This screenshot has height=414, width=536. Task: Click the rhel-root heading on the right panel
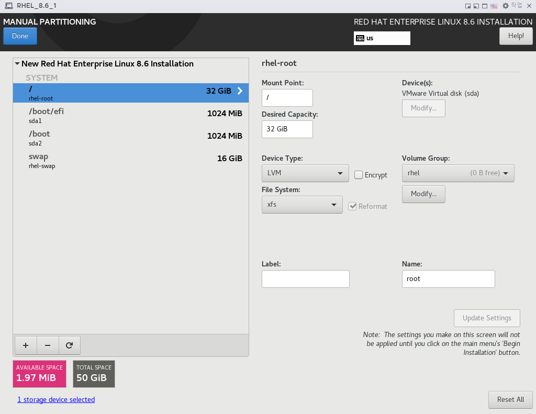[279, 63]
